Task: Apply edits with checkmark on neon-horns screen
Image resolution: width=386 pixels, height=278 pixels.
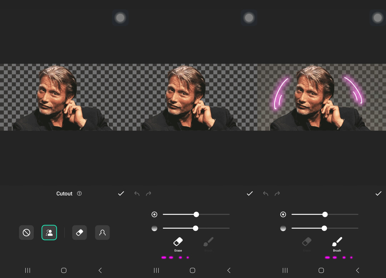Action: pos(378,194)
